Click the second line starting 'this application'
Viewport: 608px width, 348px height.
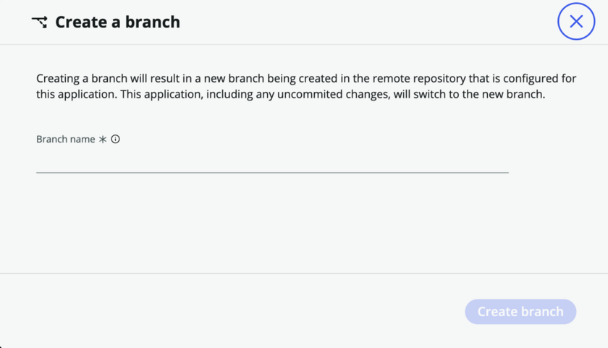(291, 94)
